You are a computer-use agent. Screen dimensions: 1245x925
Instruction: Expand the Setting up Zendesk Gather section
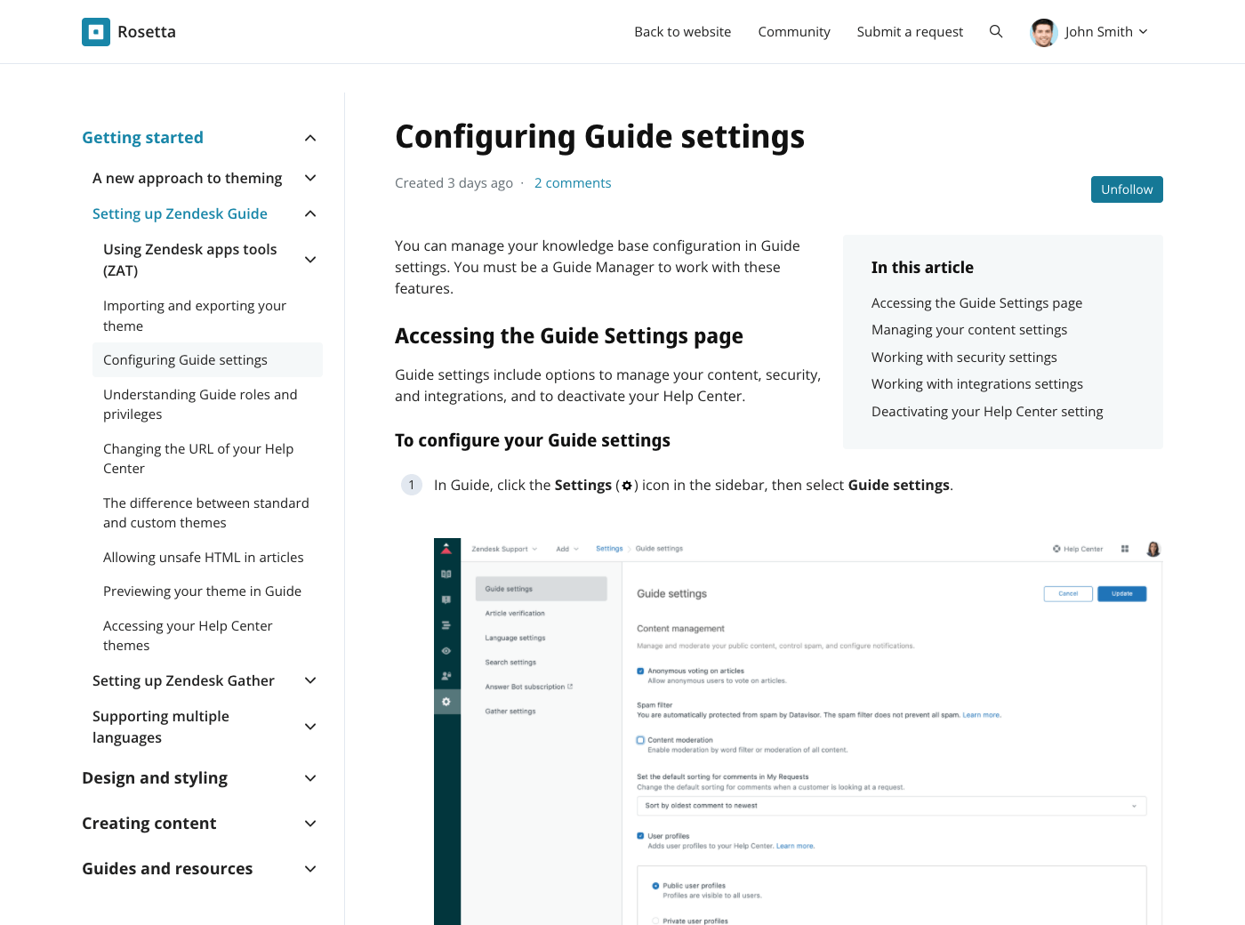pyautogui.click(x=310, y=680)
